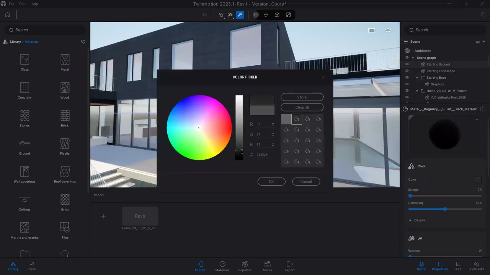Image resolution: width=490 pixels, height=275 pixels.
Task: Open the Marble and granite category
Action: coord(24,231)
